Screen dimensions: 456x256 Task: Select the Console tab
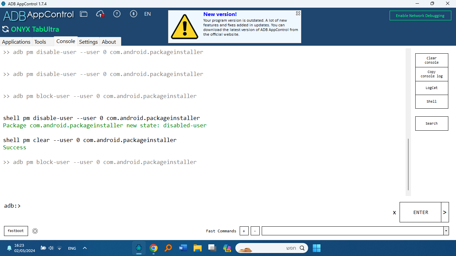click(x=66, y=41)
